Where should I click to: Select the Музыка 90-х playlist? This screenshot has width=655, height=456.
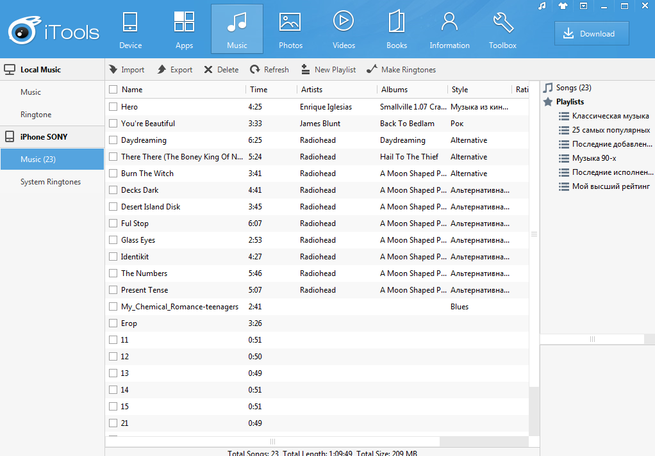point(594,158)
